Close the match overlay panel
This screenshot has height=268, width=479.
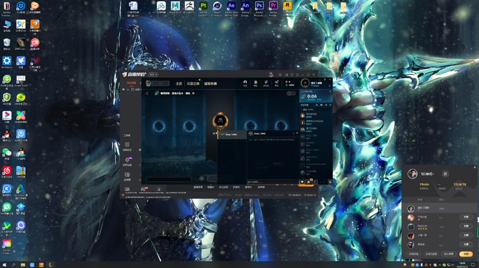coord(475,167)
